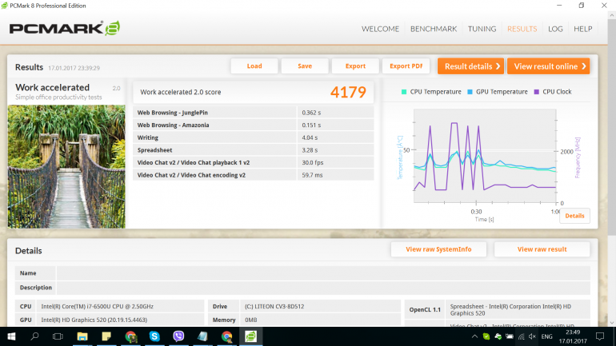Click Load button
This screenshot has height=346, width=616.
[x=254, y=66]
